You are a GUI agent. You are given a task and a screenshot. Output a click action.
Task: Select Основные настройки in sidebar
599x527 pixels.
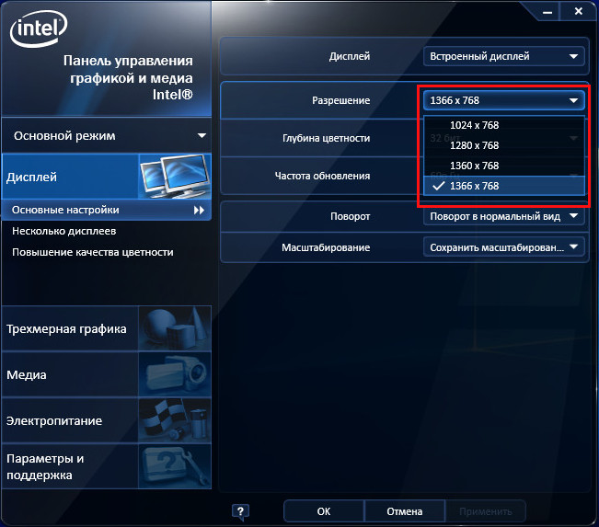point(106,210)
